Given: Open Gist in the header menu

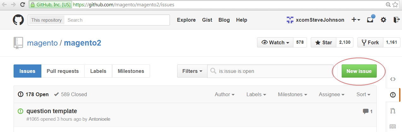Looking at the screenshot, I should [207, 20].
